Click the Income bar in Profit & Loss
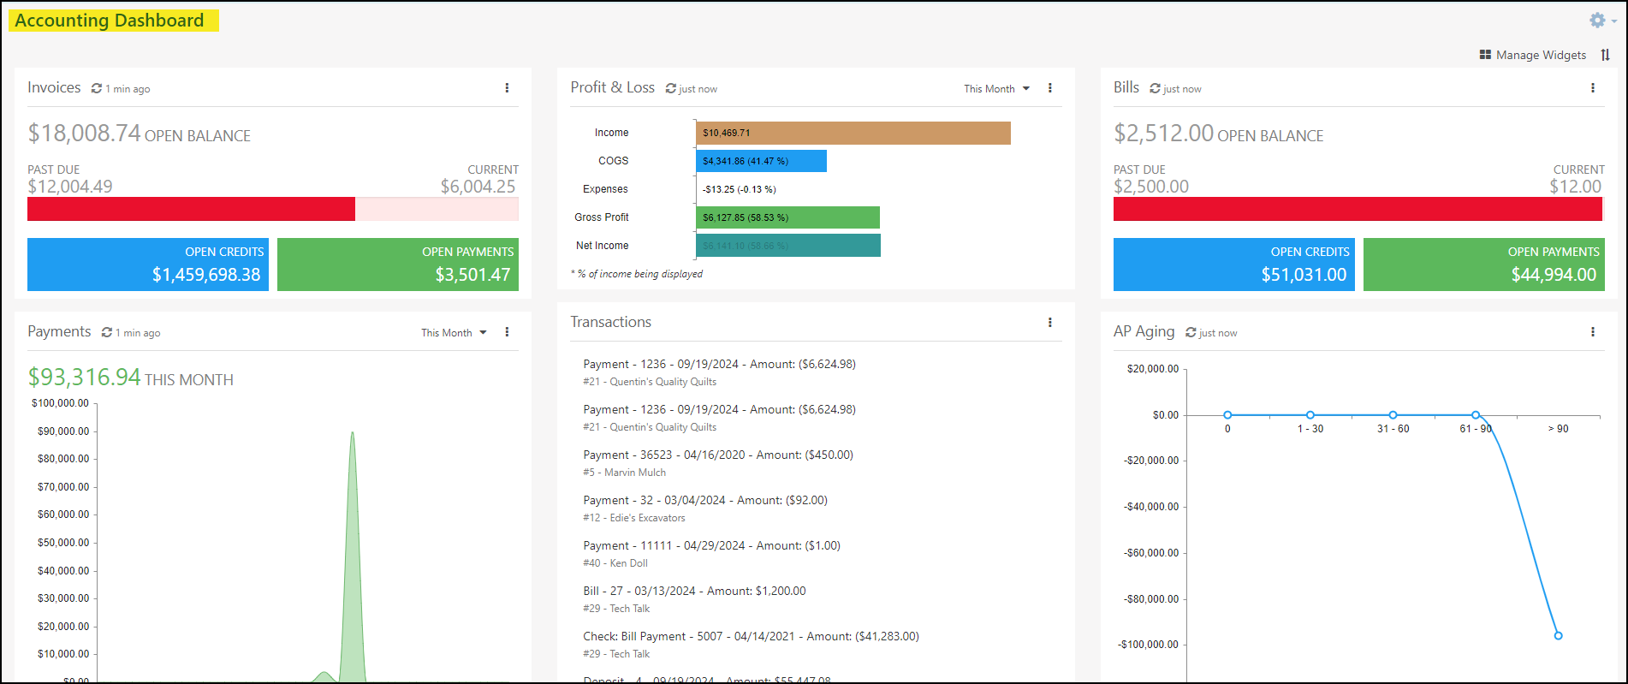The width and height of the screenshot is (1628, 684). [853, 133]
